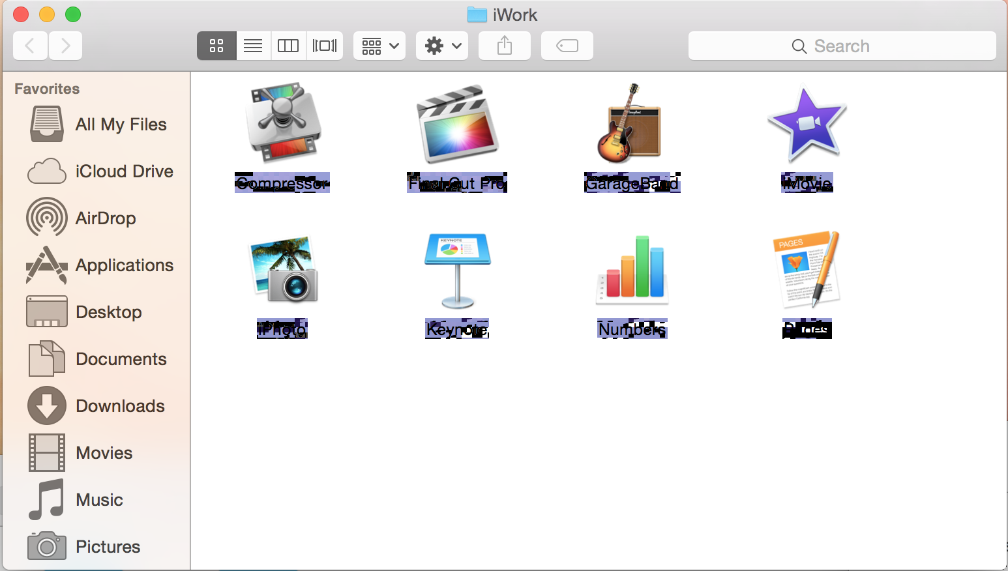Open the Downloads arrow icon

47,405
